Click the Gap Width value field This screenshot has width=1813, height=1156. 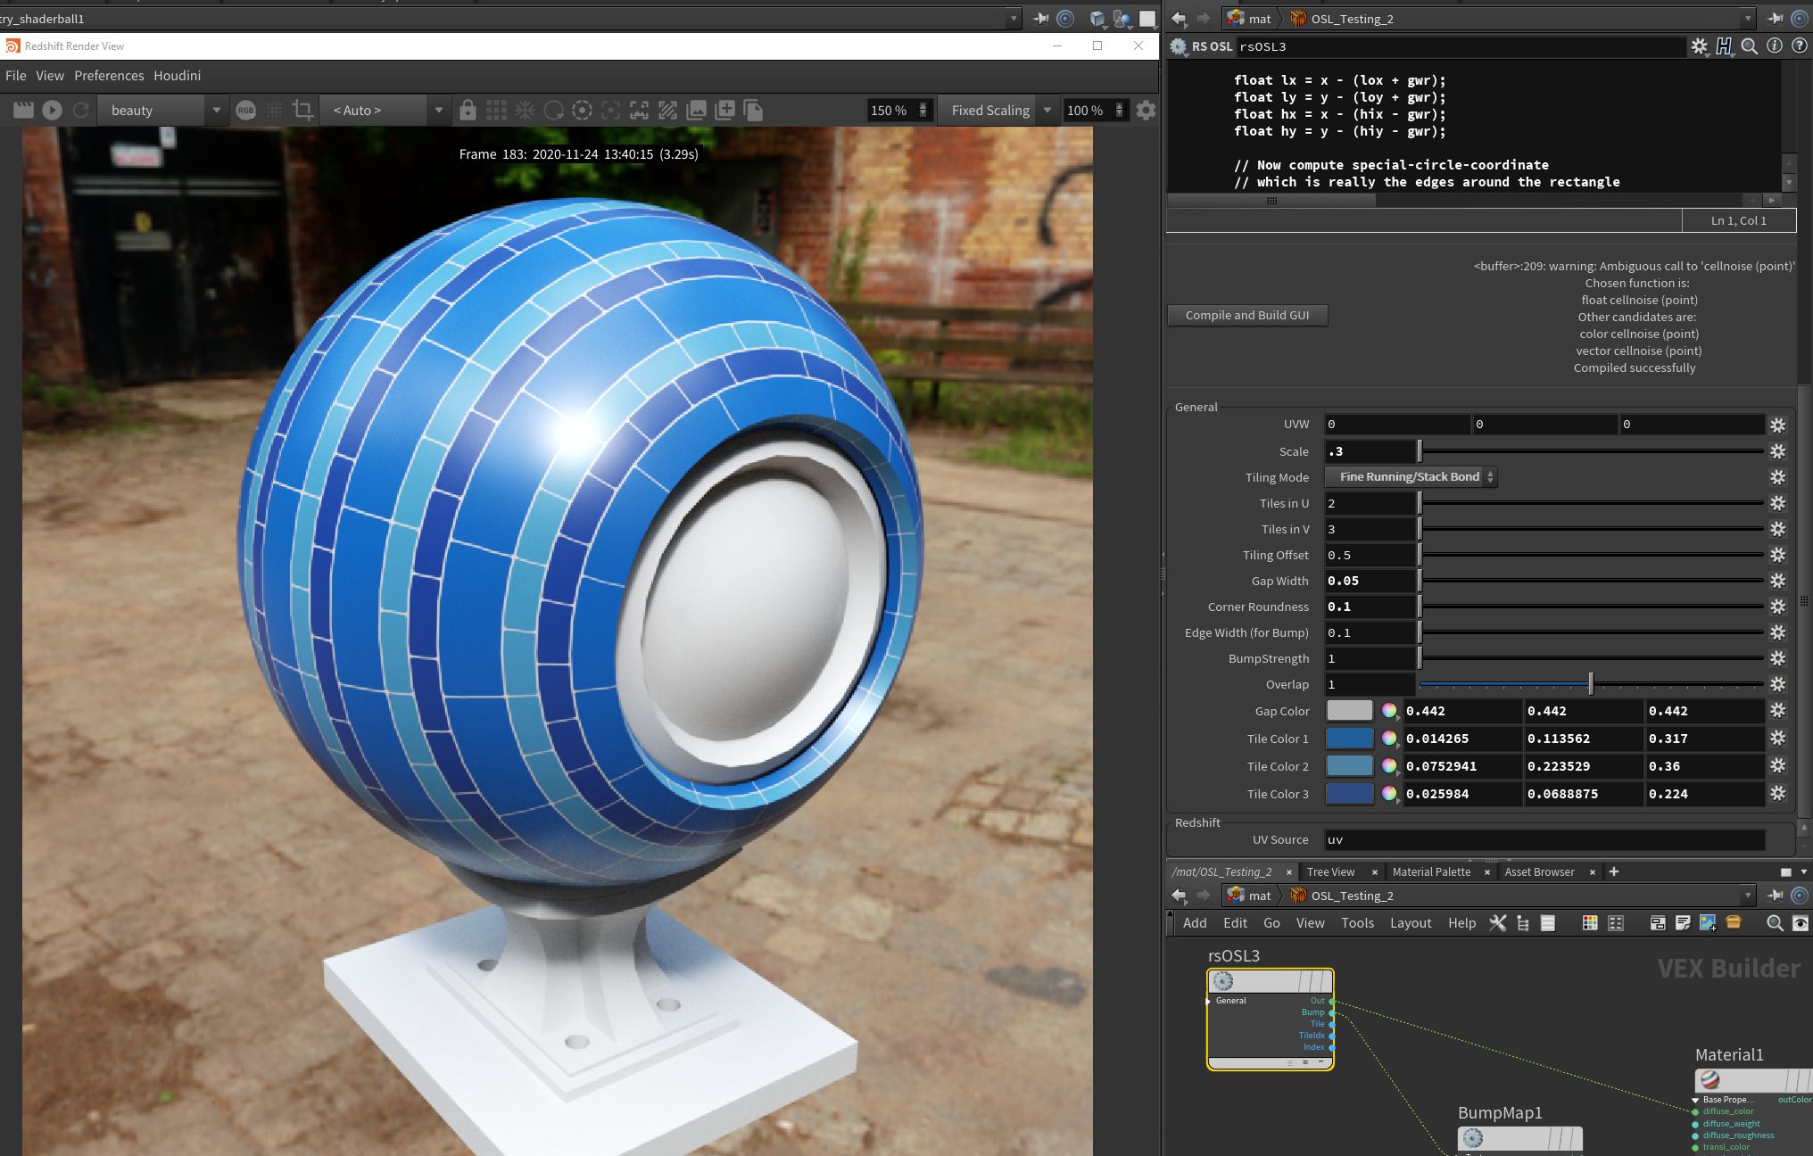1369,581
